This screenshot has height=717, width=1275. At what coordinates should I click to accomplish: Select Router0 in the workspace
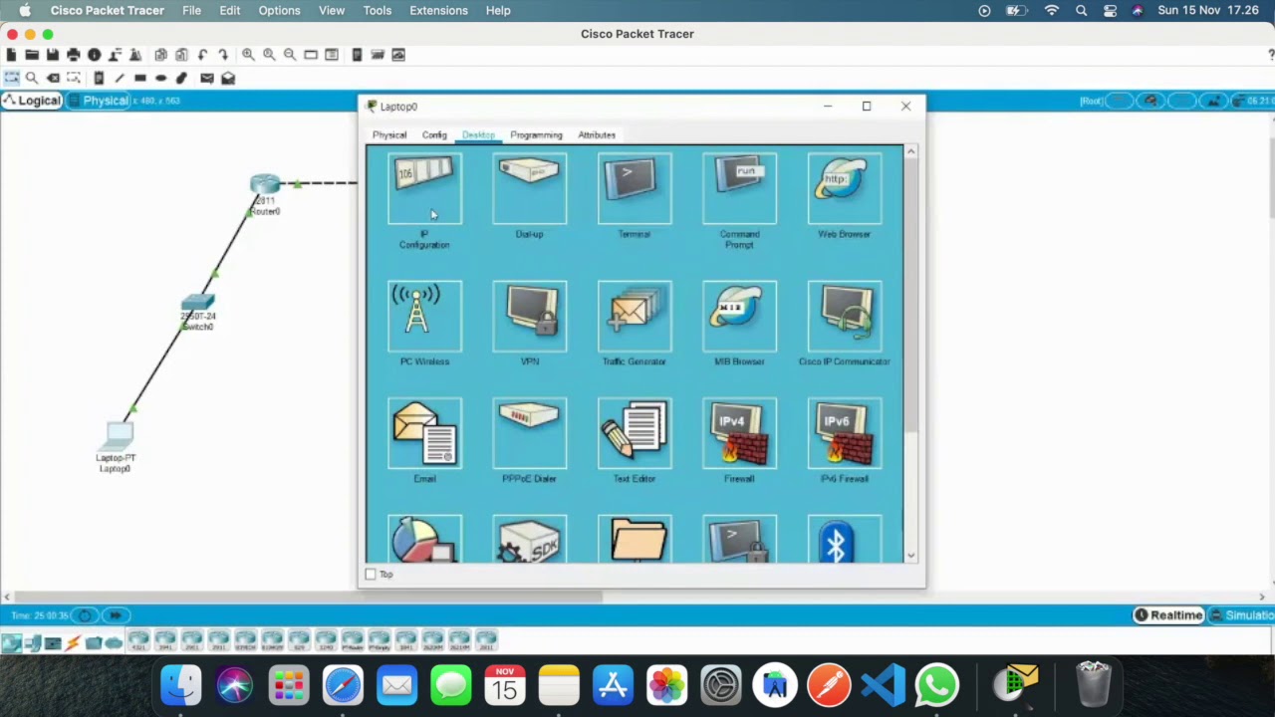click(x=265, y=185)
